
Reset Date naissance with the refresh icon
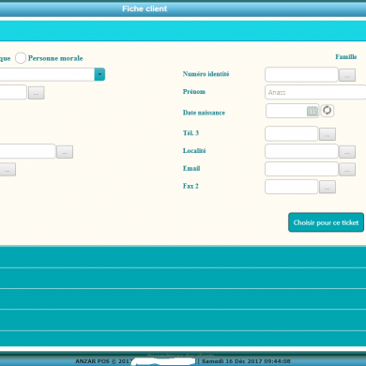328,111
